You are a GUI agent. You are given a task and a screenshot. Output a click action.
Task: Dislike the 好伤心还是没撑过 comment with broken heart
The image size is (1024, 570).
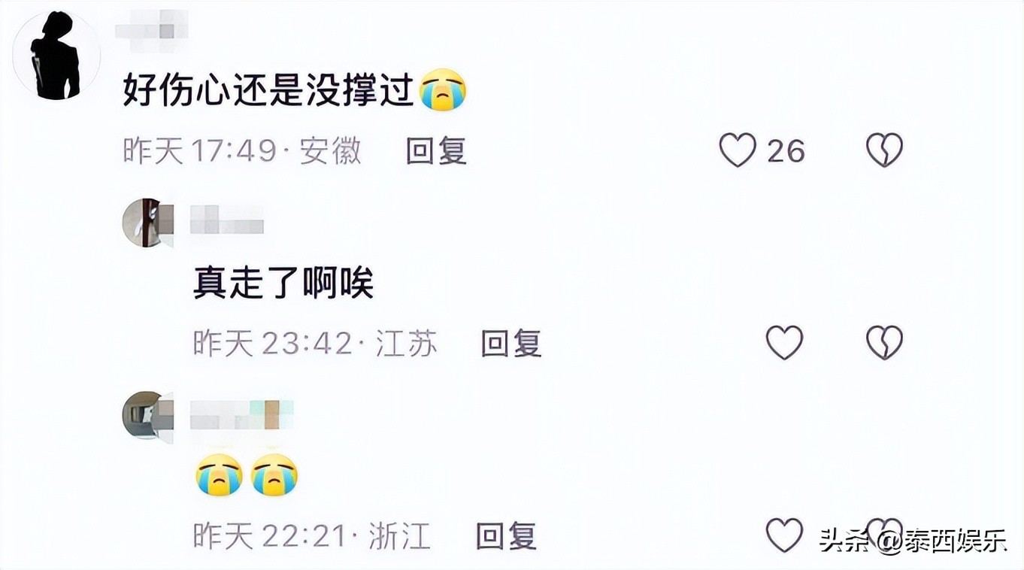click(x=884, y=150)
